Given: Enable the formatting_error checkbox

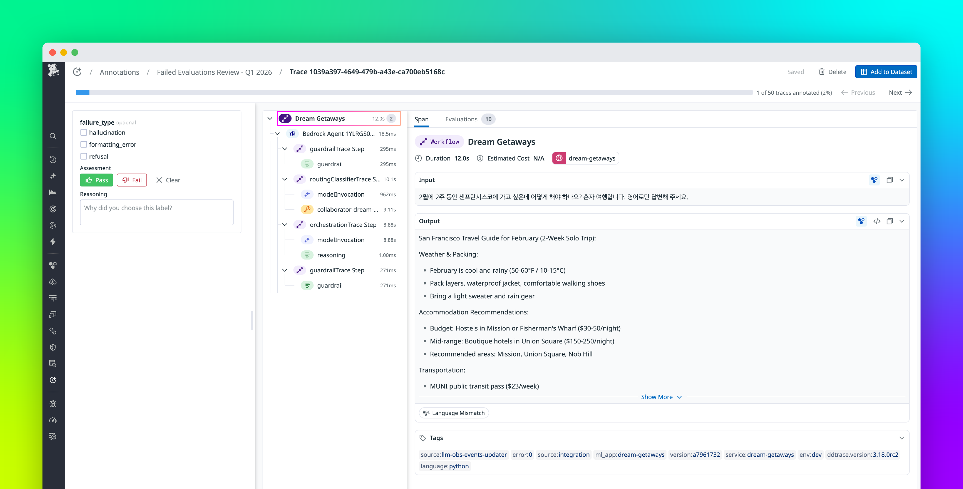Looking at the screenshot, I should (83, 144).
